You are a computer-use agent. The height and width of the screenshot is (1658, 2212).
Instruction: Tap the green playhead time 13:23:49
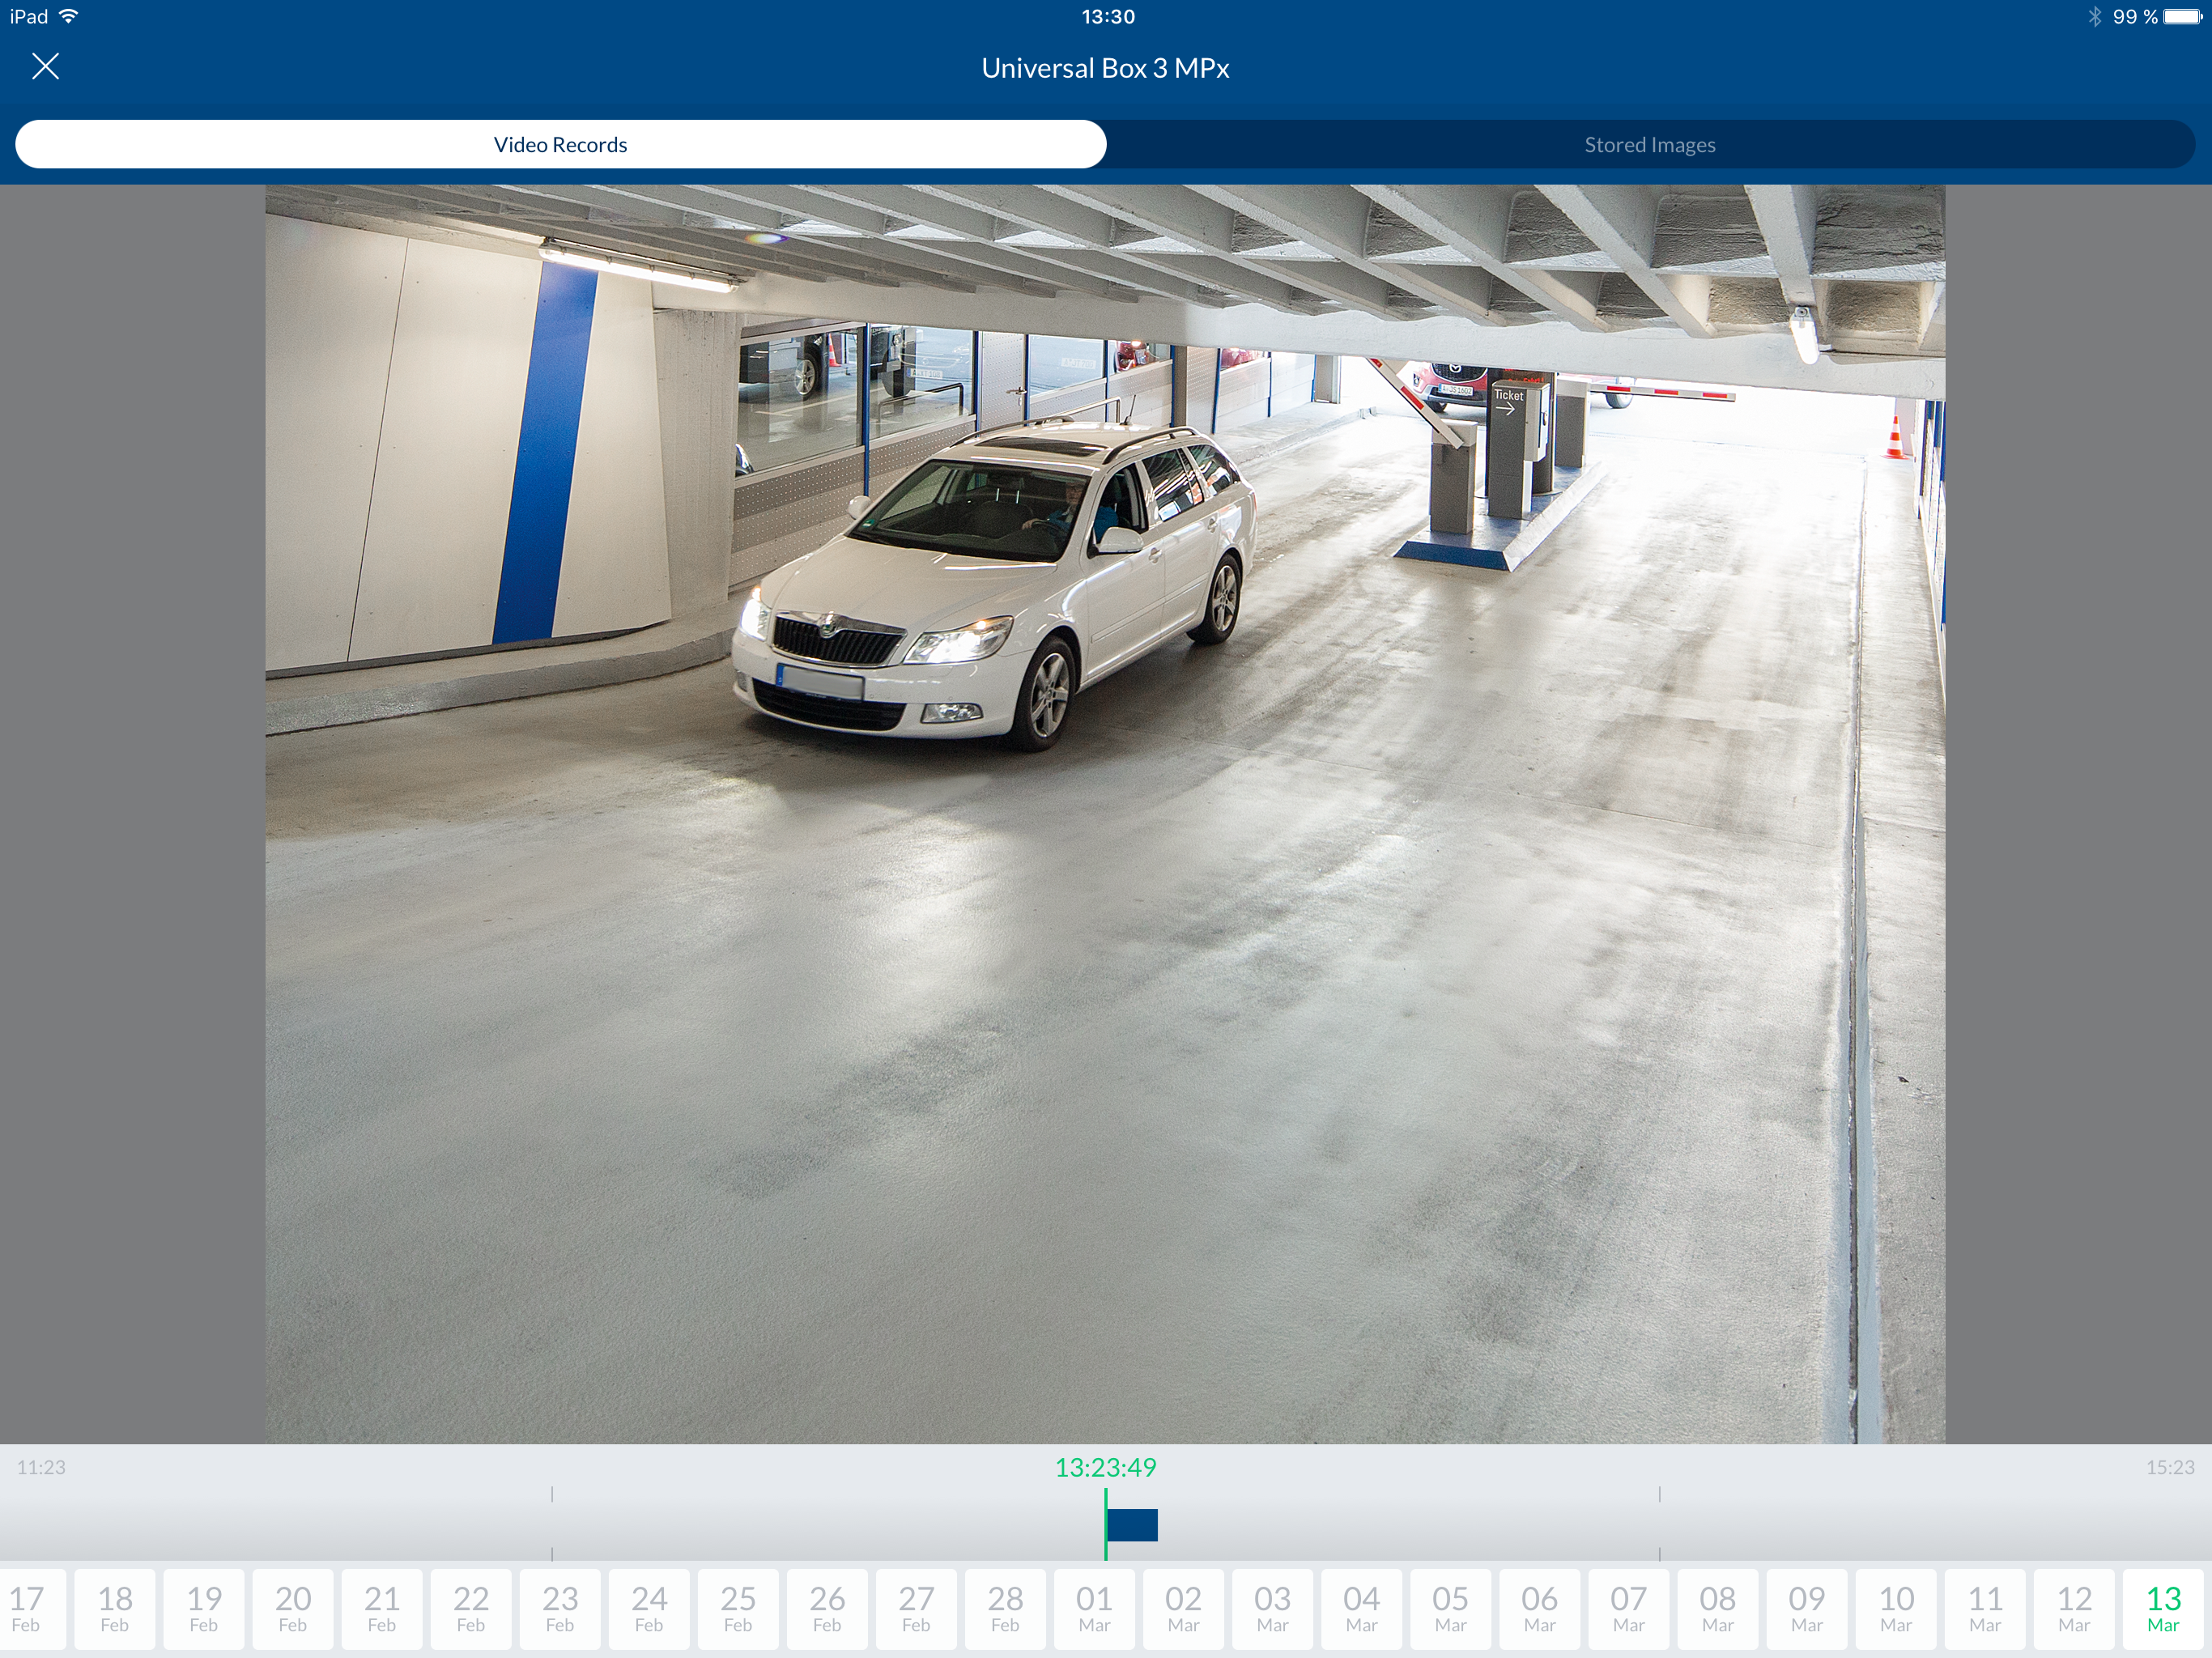[1105, 1467]
